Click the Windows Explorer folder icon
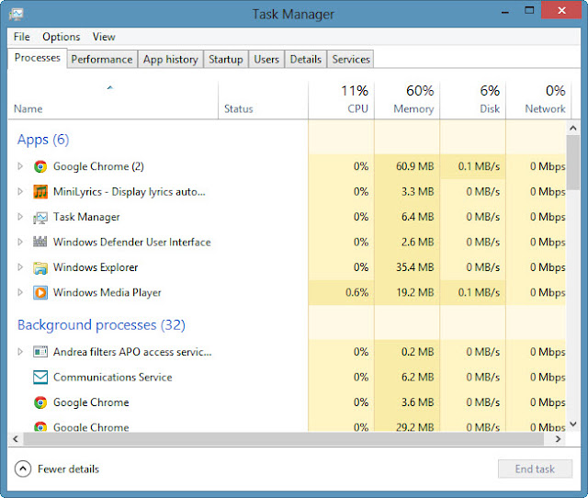Screen dimensions: 588x498 click(x=40, y=267)
